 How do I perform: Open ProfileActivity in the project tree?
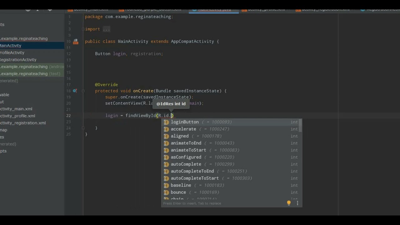tap(12, 52)
